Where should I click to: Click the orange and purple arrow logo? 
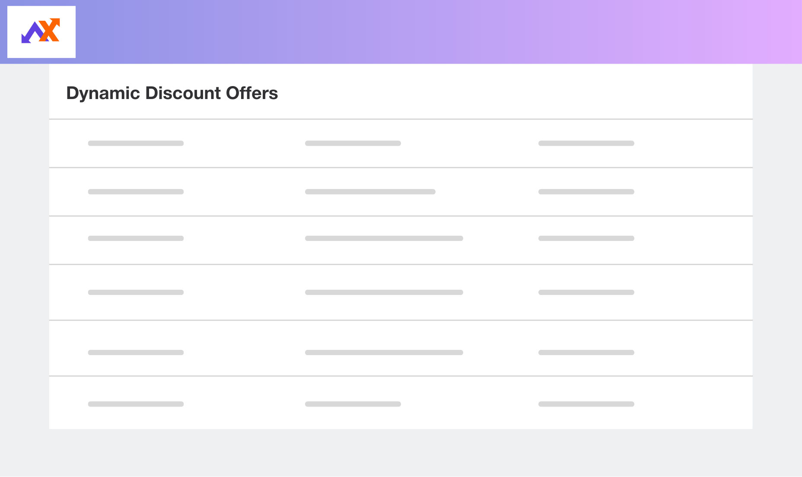pos(41,32)
